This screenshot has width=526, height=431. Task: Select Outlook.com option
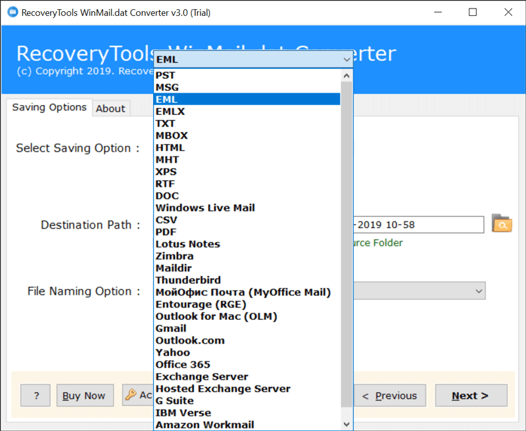[x=247, y=340]
